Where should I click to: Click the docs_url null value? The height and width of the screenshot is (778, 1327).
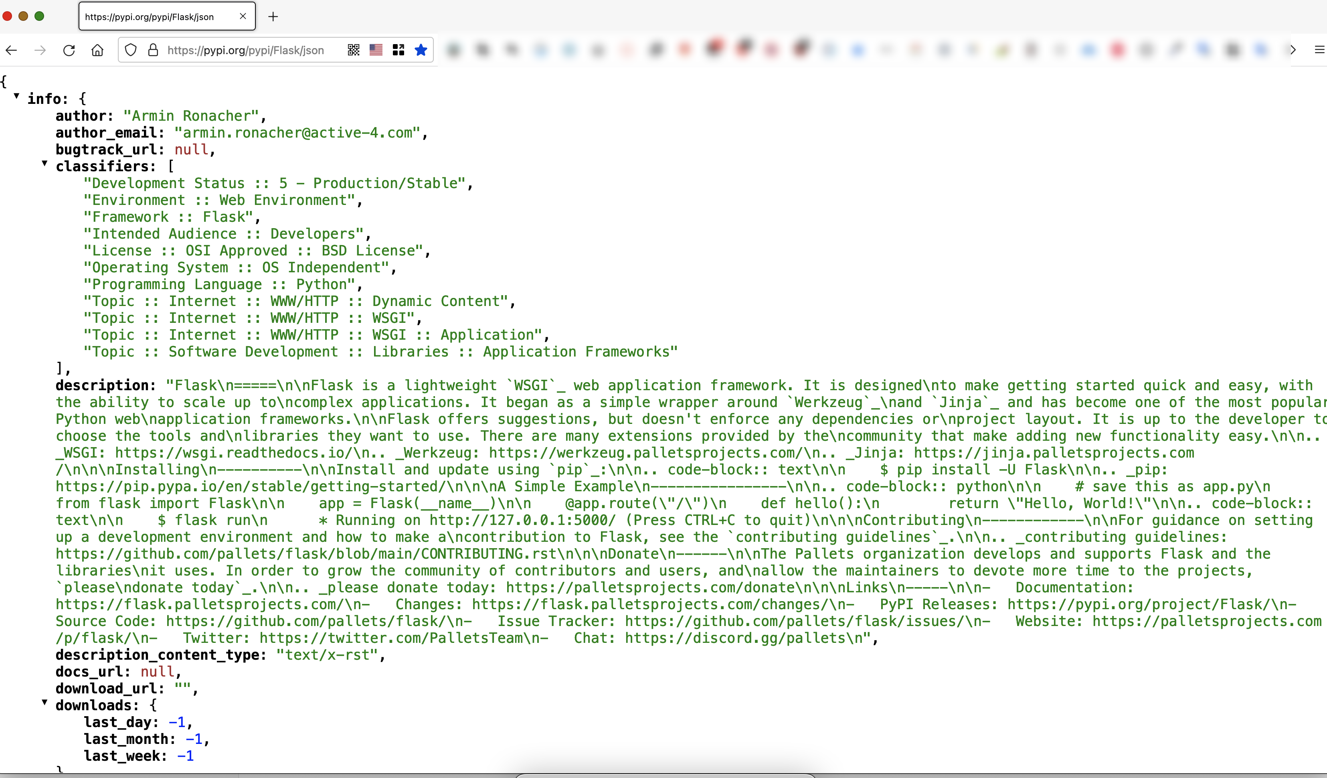[x=158, y=672]
